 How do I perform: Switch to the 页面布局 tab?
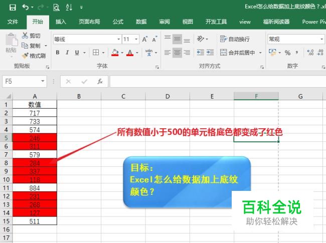coord(89,22)
